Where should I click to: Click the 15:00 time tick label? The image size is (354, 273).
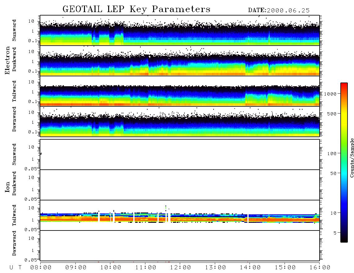(x=285, y=268)
